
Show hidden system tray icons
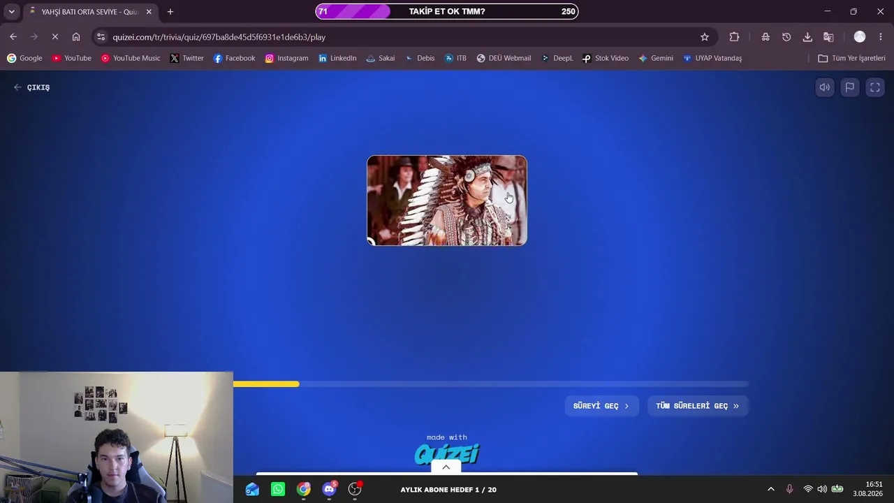tap(771, 490)
